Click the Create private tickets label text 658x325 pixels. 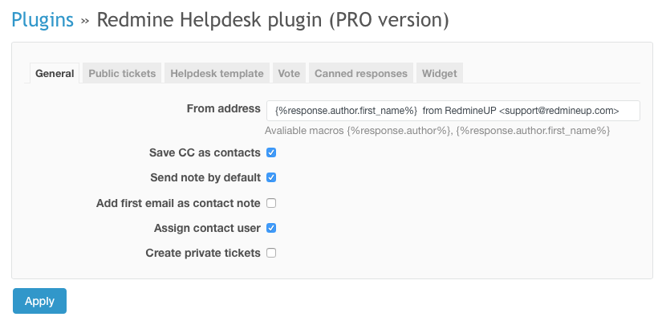[203, 253]
